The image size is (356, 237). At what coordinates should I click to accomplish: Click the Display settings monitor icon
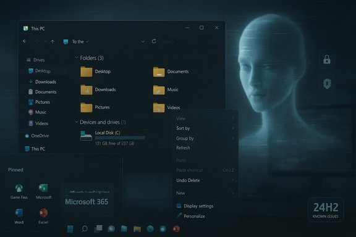[x=179, y=206]
